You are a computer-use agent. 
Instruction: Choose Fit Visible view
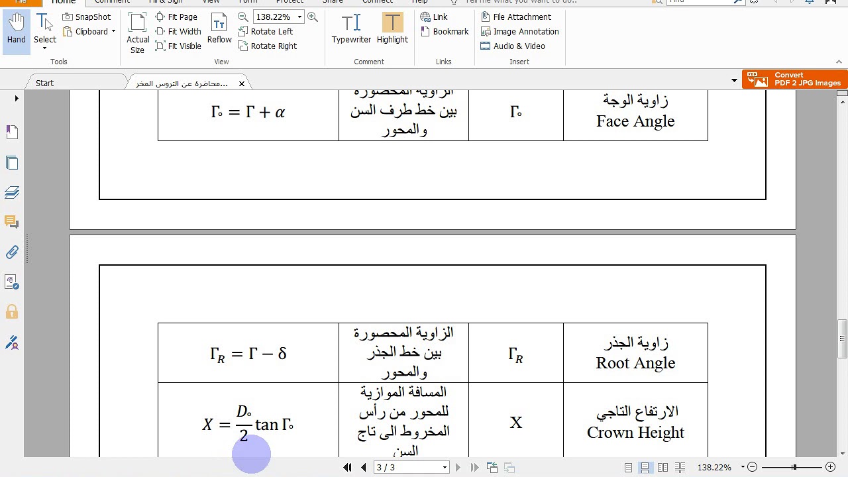pyautogui.click(x=178, y=46)
